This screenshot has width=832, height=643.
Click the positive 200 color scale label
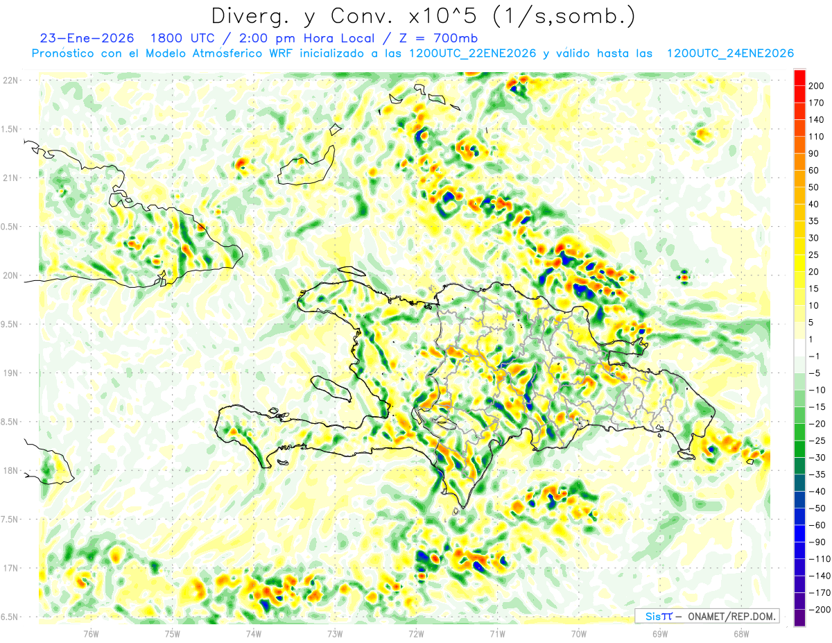pyautogui.click(x=817, y=85)
